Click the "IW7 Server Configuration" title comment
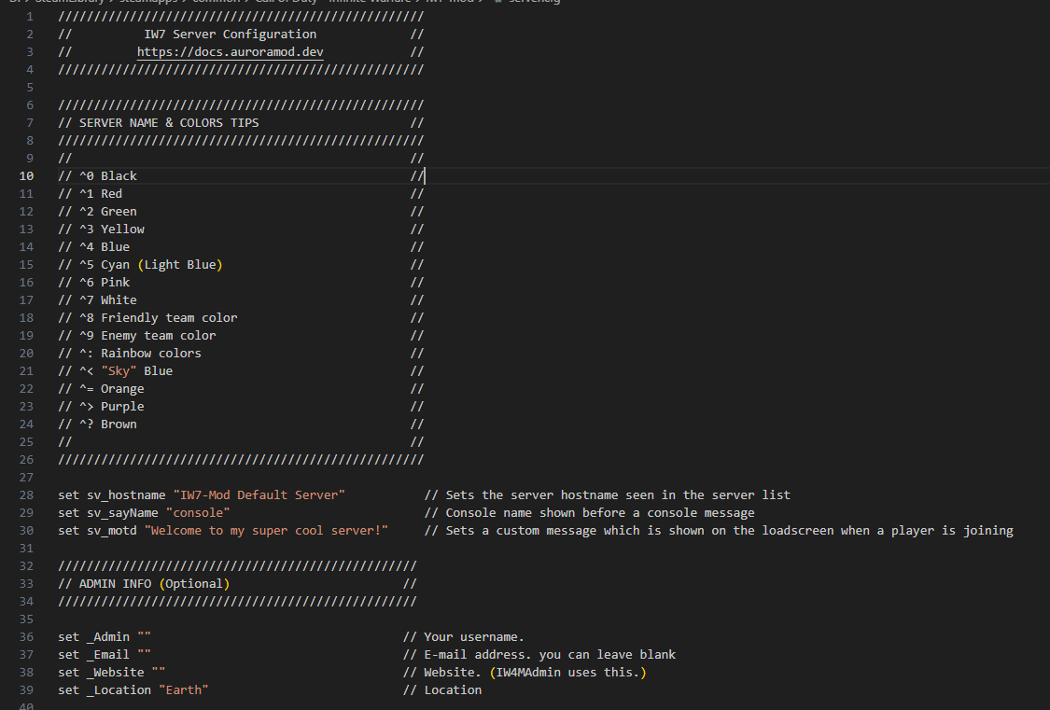 (230, 35)
